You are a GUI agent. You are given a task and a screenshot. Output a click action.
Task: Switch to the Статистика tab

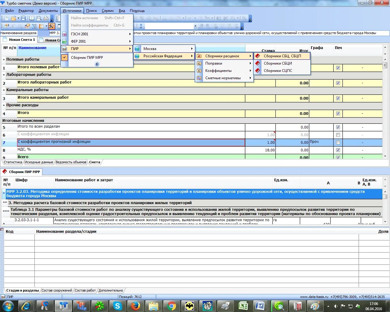coord(13,162)
